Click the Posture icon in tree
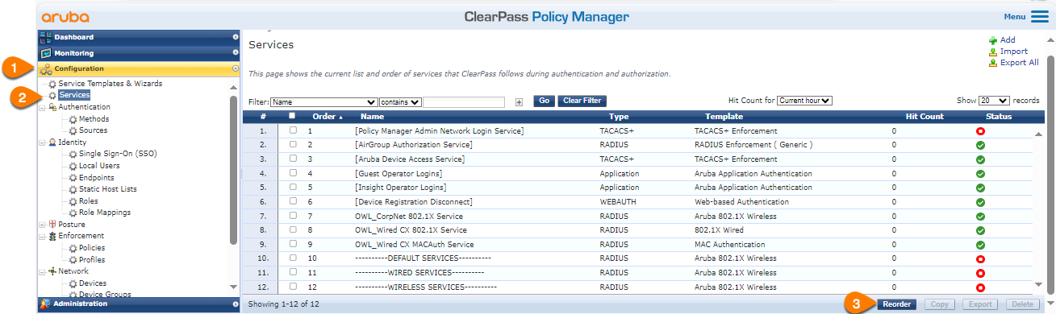1056x314 pixels. click(53, 225)
